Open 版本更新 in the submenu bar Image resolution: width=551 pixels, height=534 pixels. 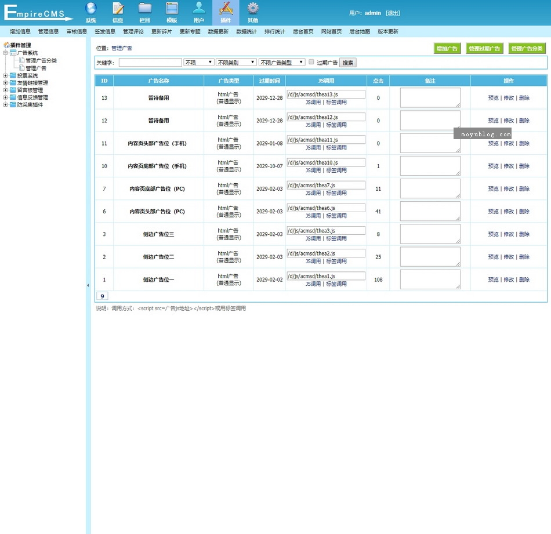[x=388, y=31]
